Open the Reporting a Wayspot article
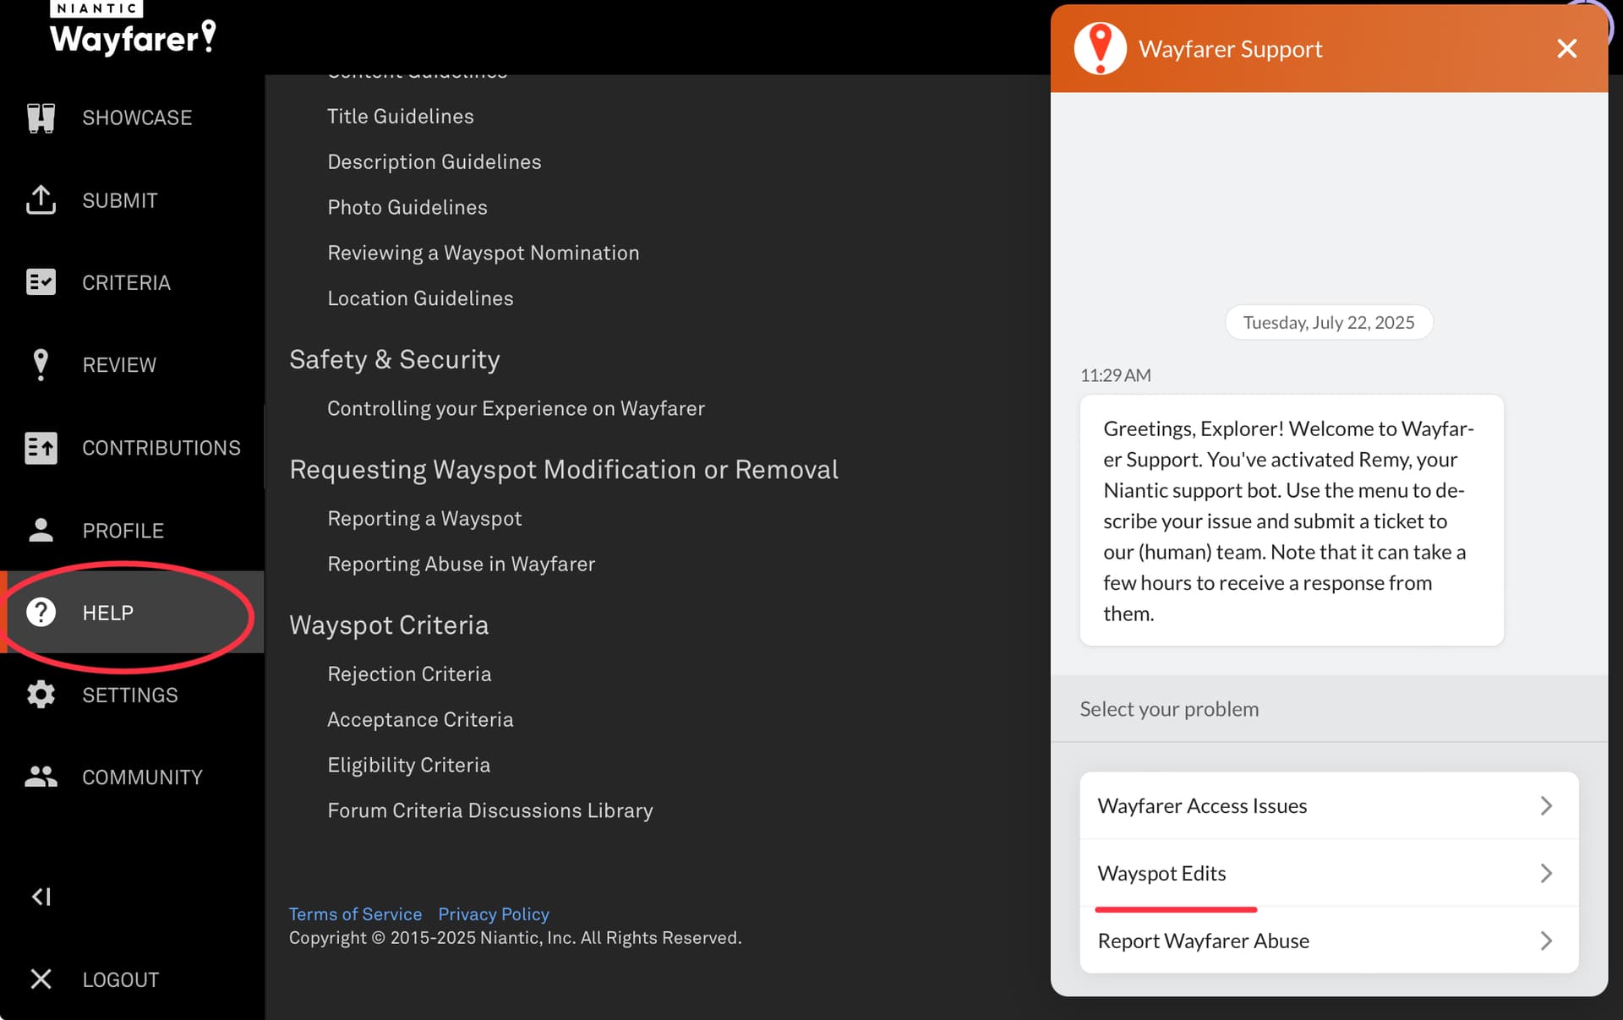 [424, 518]
